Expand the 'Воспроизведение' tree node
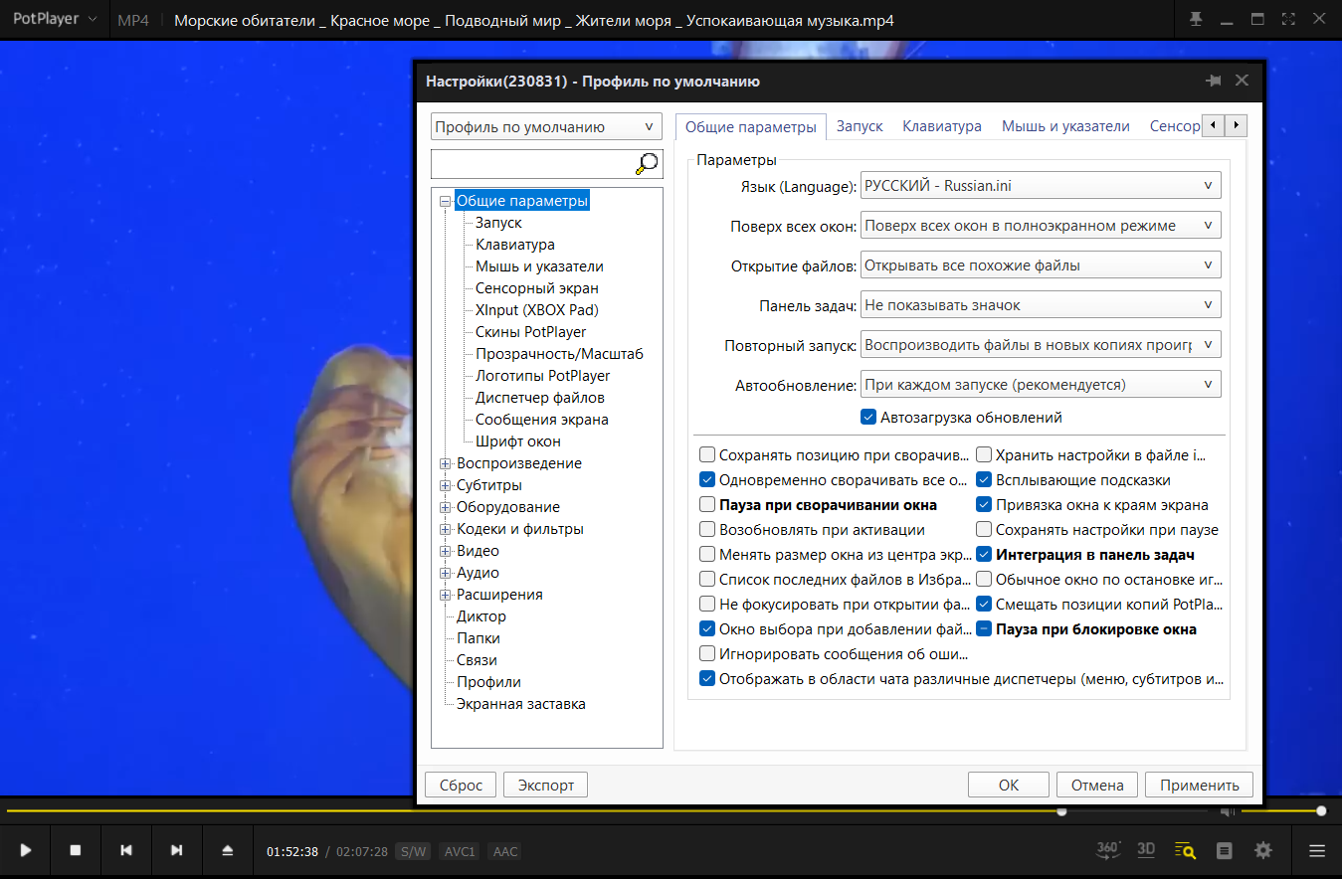The height and width of the screenshot is (879, 1342). tap(445, 463)
